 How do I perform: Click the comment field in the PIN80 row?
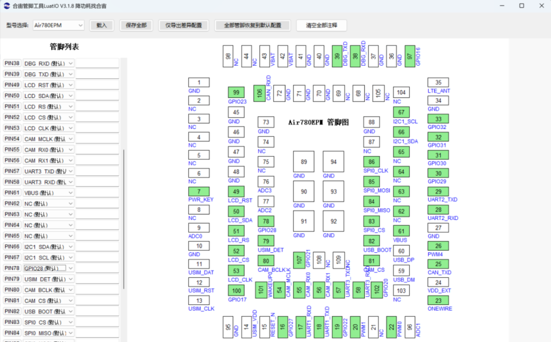(x=97, y=290)
